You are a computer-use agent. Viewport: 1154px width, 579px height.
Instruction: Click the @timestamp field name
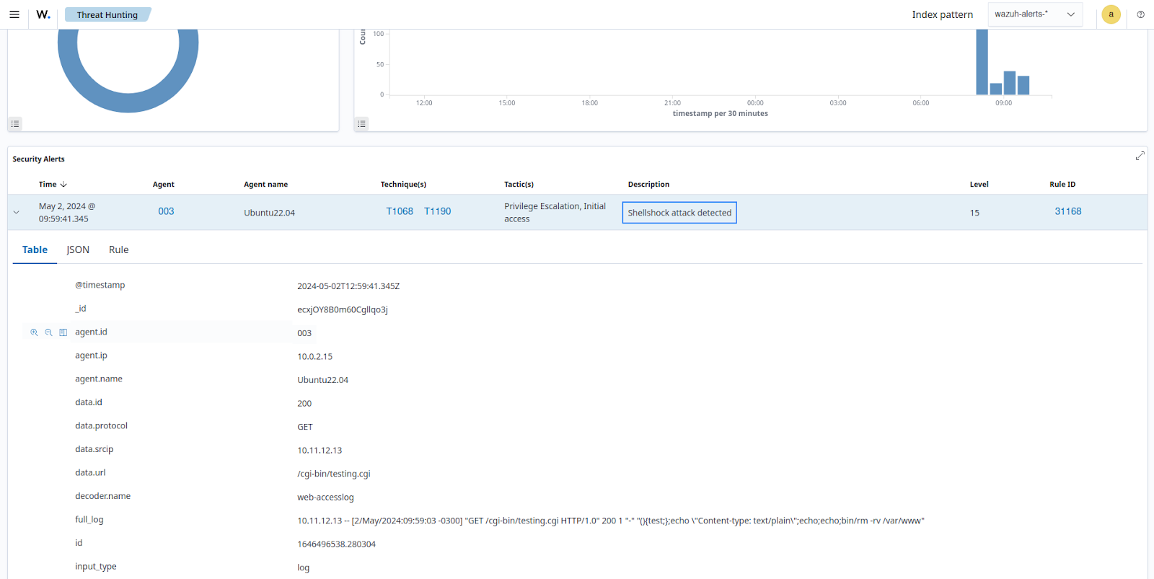click(100, 285)
